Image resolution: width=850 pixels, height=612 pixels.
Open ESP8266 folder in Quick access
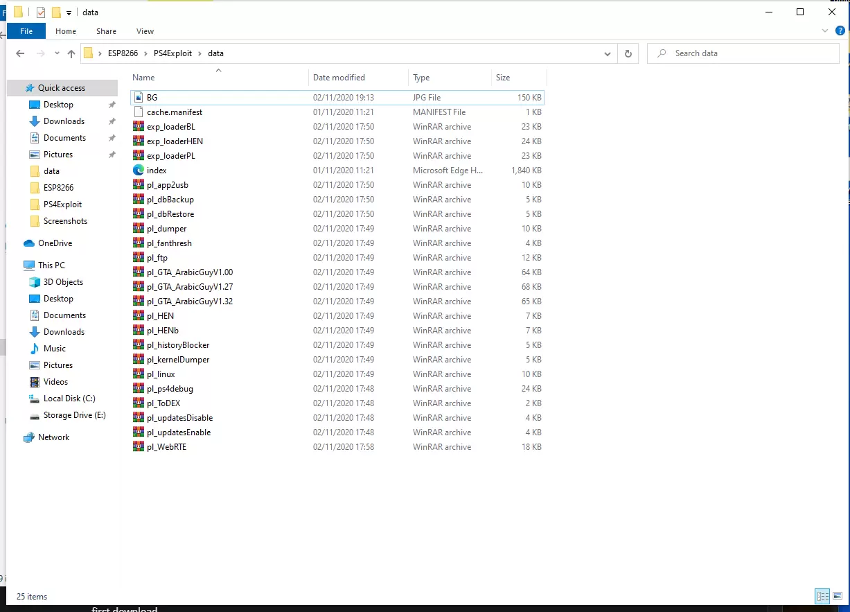coord(58,188)
